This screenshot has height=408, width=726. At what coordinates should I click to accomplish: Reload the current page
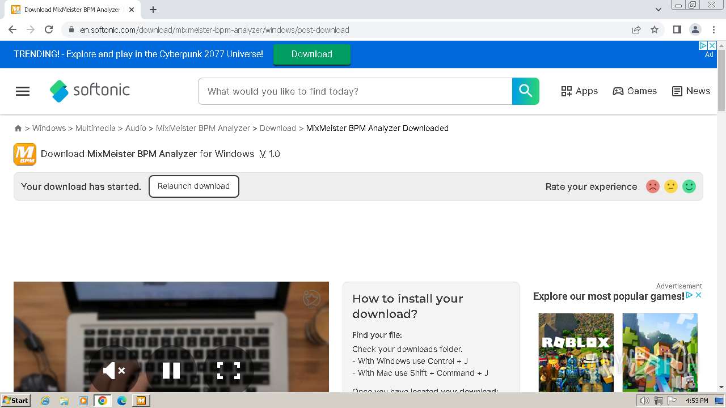click(49, 29)
